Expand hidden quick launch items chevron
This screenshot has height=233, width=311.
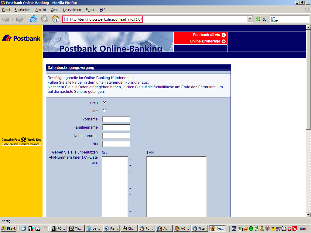[x=45, y=228]
